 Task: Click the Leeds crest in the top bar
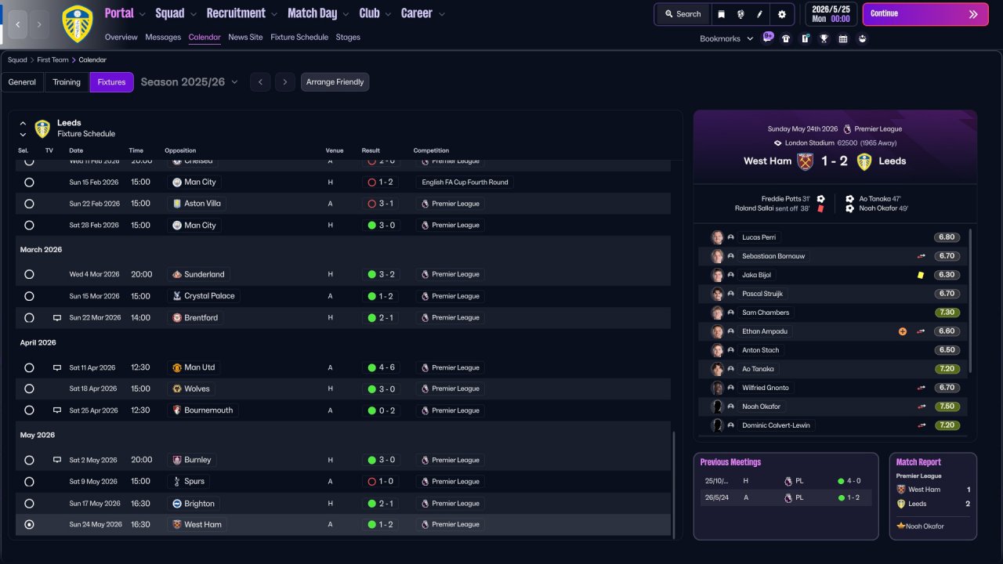(x=77, y=23)
